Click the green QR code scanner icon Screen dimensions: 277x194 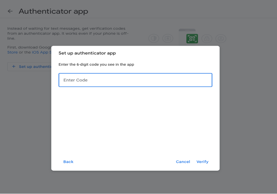[x=192, y=39]
